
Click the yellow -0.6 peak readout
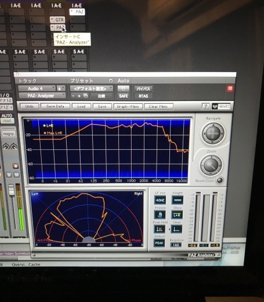pyautogui.click(x=193, y=245)
